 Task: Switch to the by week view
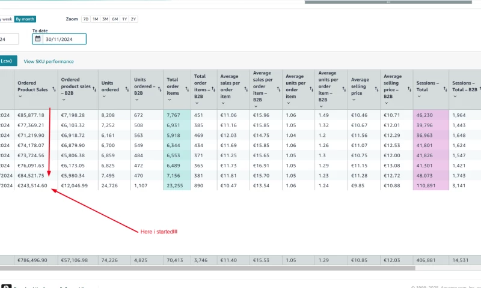(6, 19)
